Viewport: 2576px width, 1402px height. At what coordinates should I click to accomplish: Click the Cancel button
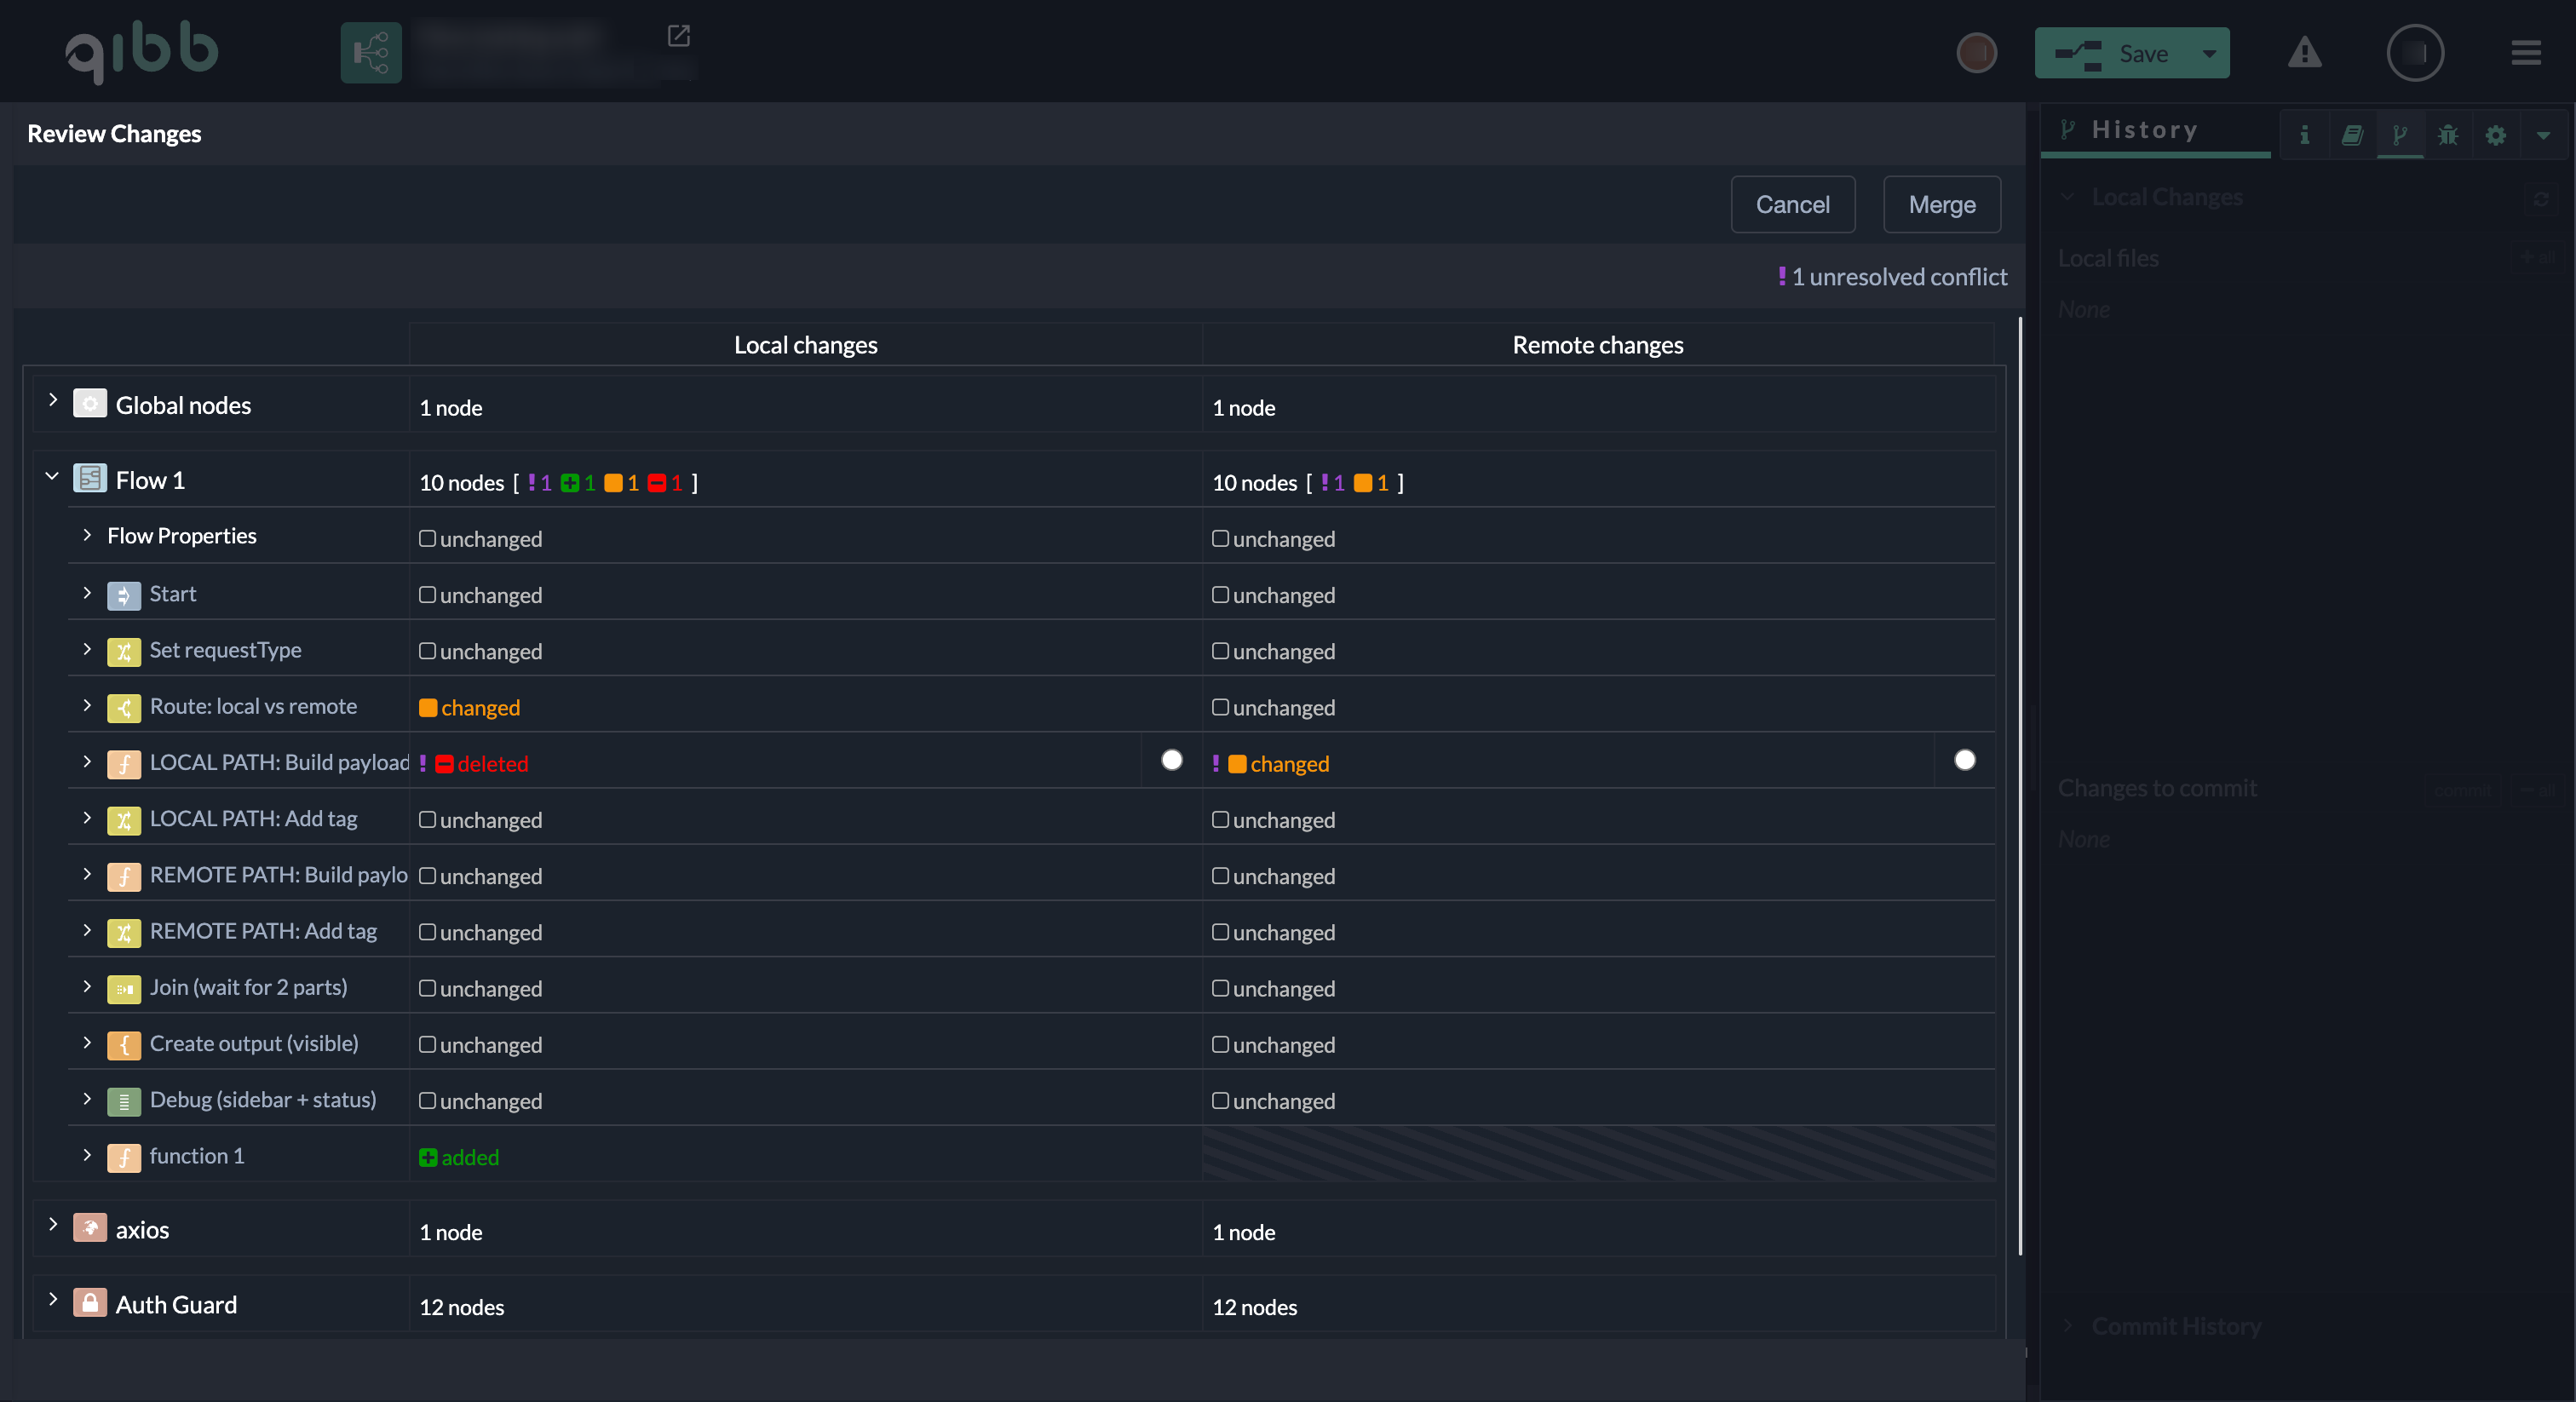click(x=1792, y=205)
